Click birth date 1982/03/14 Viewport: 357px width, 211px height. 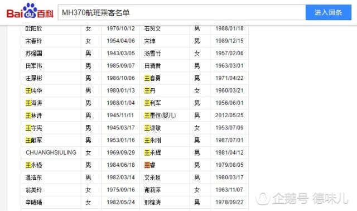coord(120,178)
